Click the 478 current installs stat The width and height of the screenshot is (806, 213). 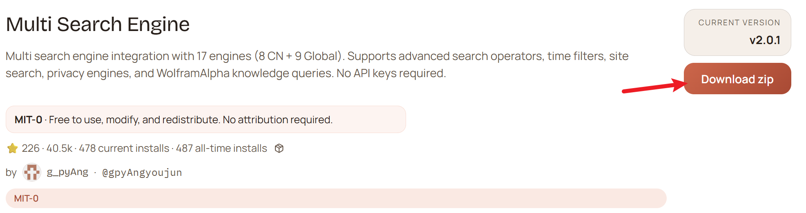click(124, 148)
